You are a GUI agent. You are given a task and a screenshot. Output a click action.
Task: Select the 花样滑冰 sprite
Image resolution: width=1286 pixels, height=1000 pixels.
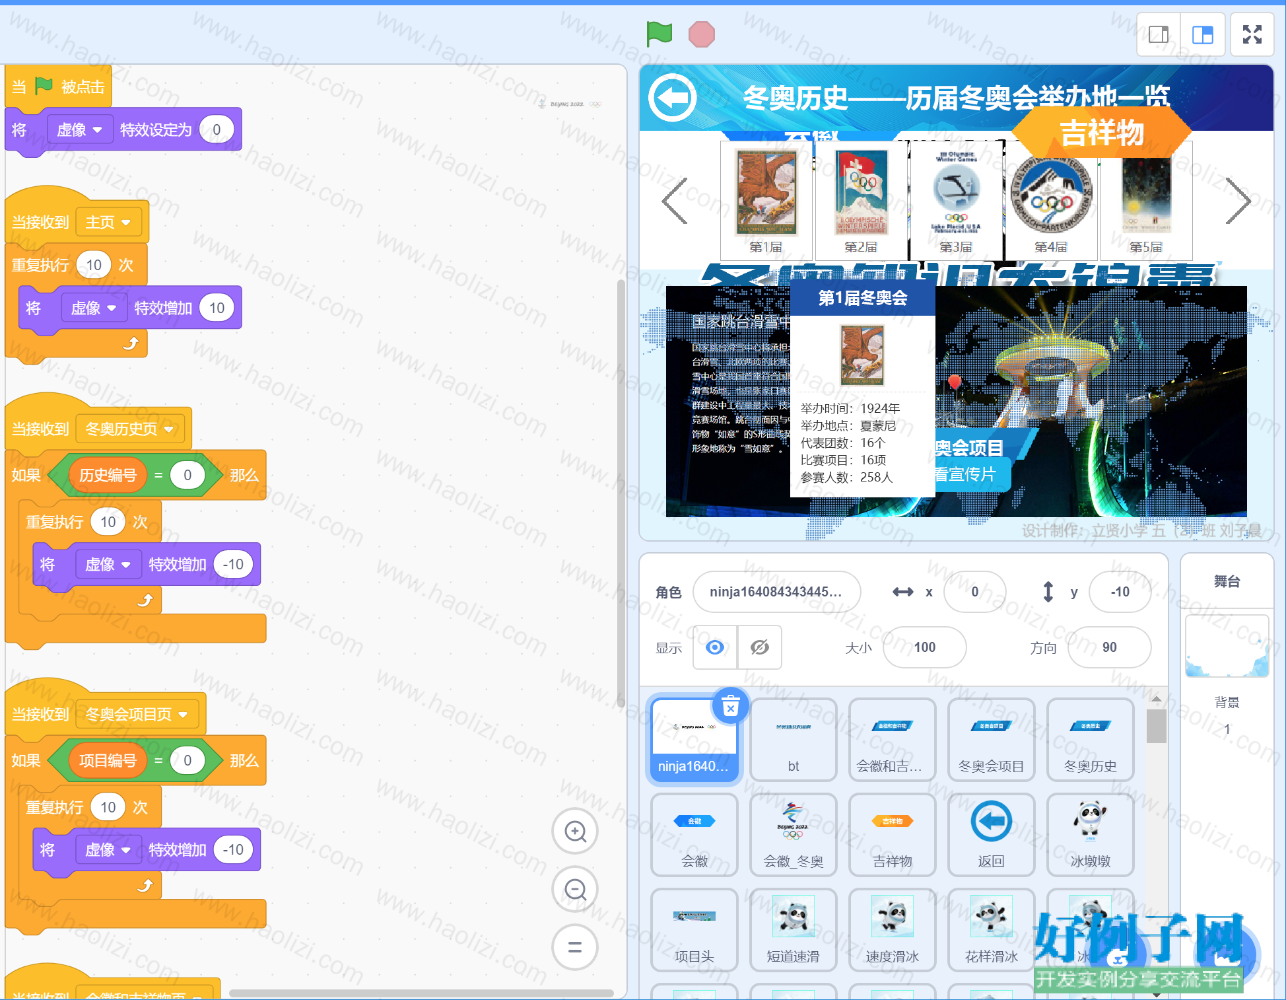(x=991, y=930)
